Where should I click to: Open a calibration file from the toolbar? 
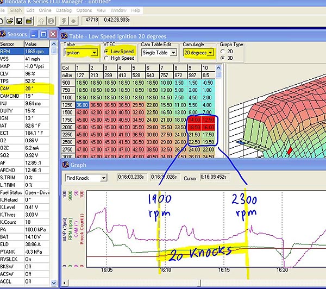(x=10, y=21)
